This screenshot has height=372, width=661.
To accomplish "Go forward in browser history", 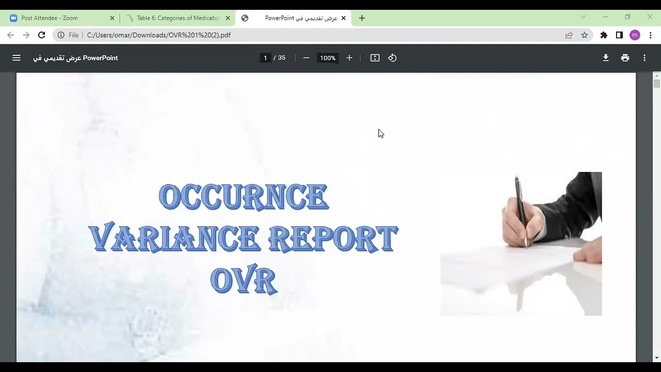I will pos(26,35).
